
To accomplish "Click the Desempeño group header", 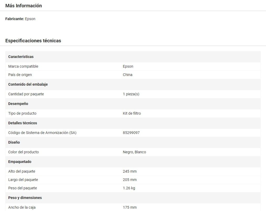I will [18, 104].
